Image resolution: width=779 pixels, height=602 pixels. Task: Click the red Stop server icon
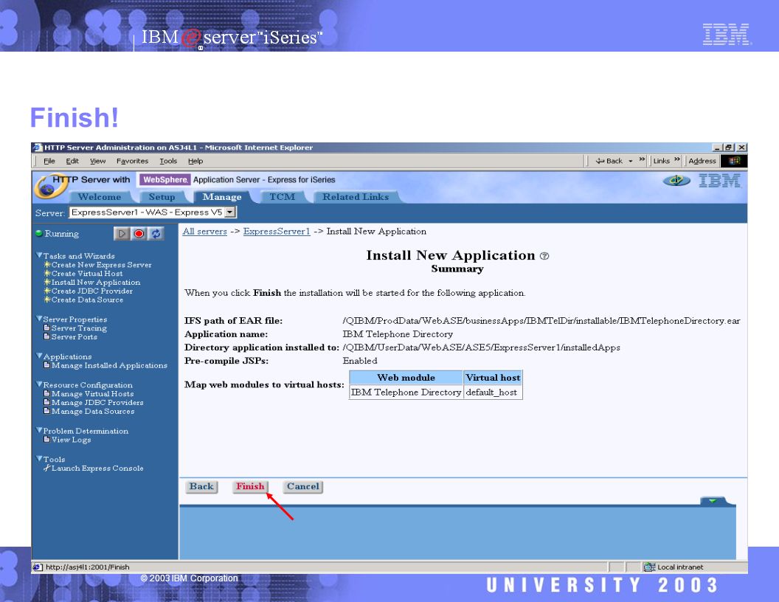click(x=139, y=233)
